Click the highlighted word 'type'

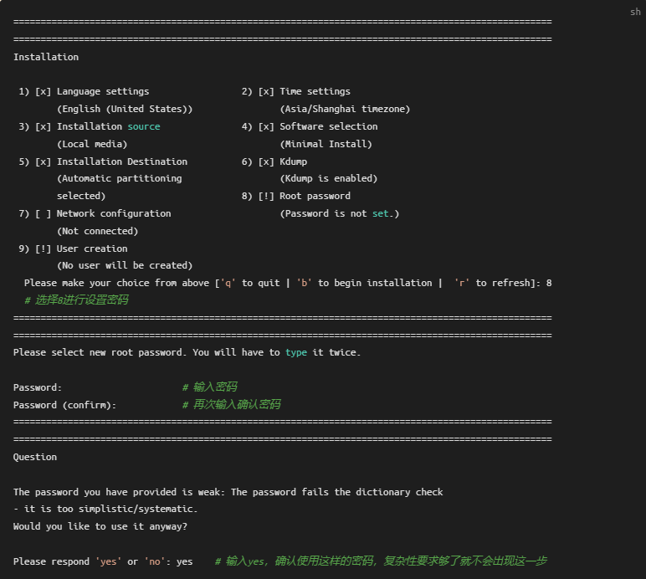point(295,352)
